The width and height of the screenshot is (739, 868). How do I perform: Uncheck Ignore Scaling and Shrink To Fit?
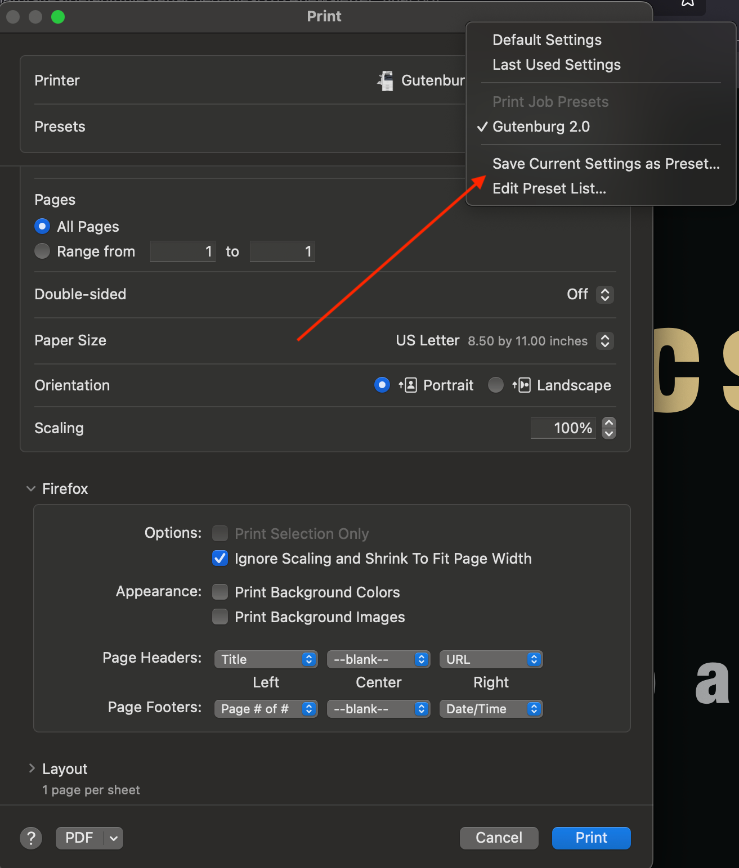point(220,558)
